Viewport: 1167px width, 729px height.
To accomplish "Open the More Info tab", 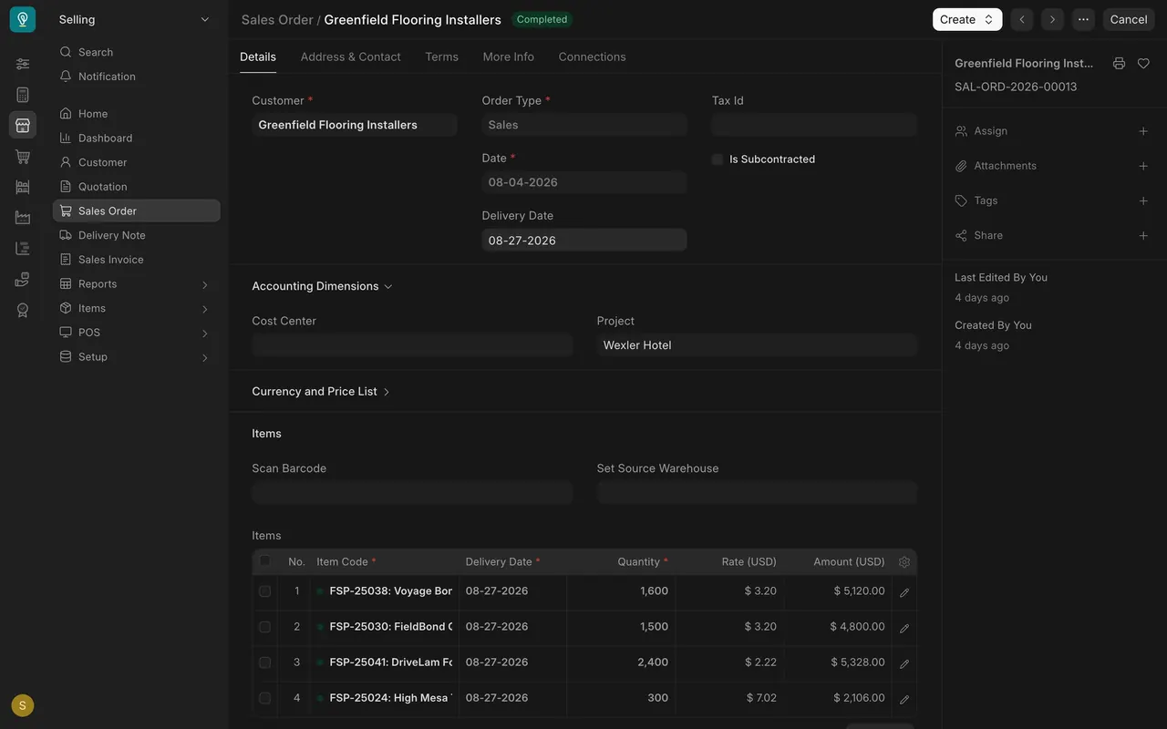I will (x=509, y=56).
